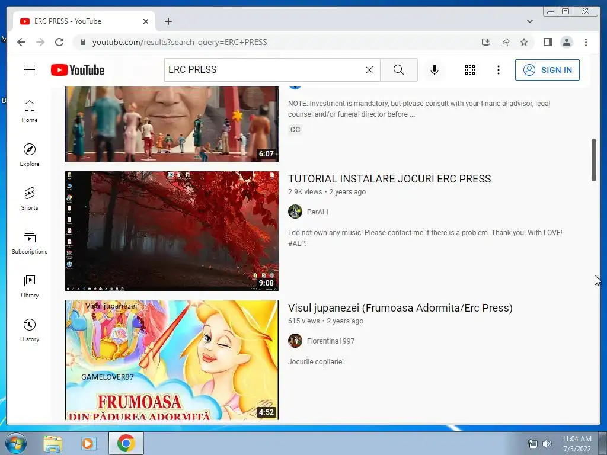The width and height of the screenshot is (607, 455).
Task: Bookmark this page with the star
Action: pyautogui.click(x=524, y=42)
